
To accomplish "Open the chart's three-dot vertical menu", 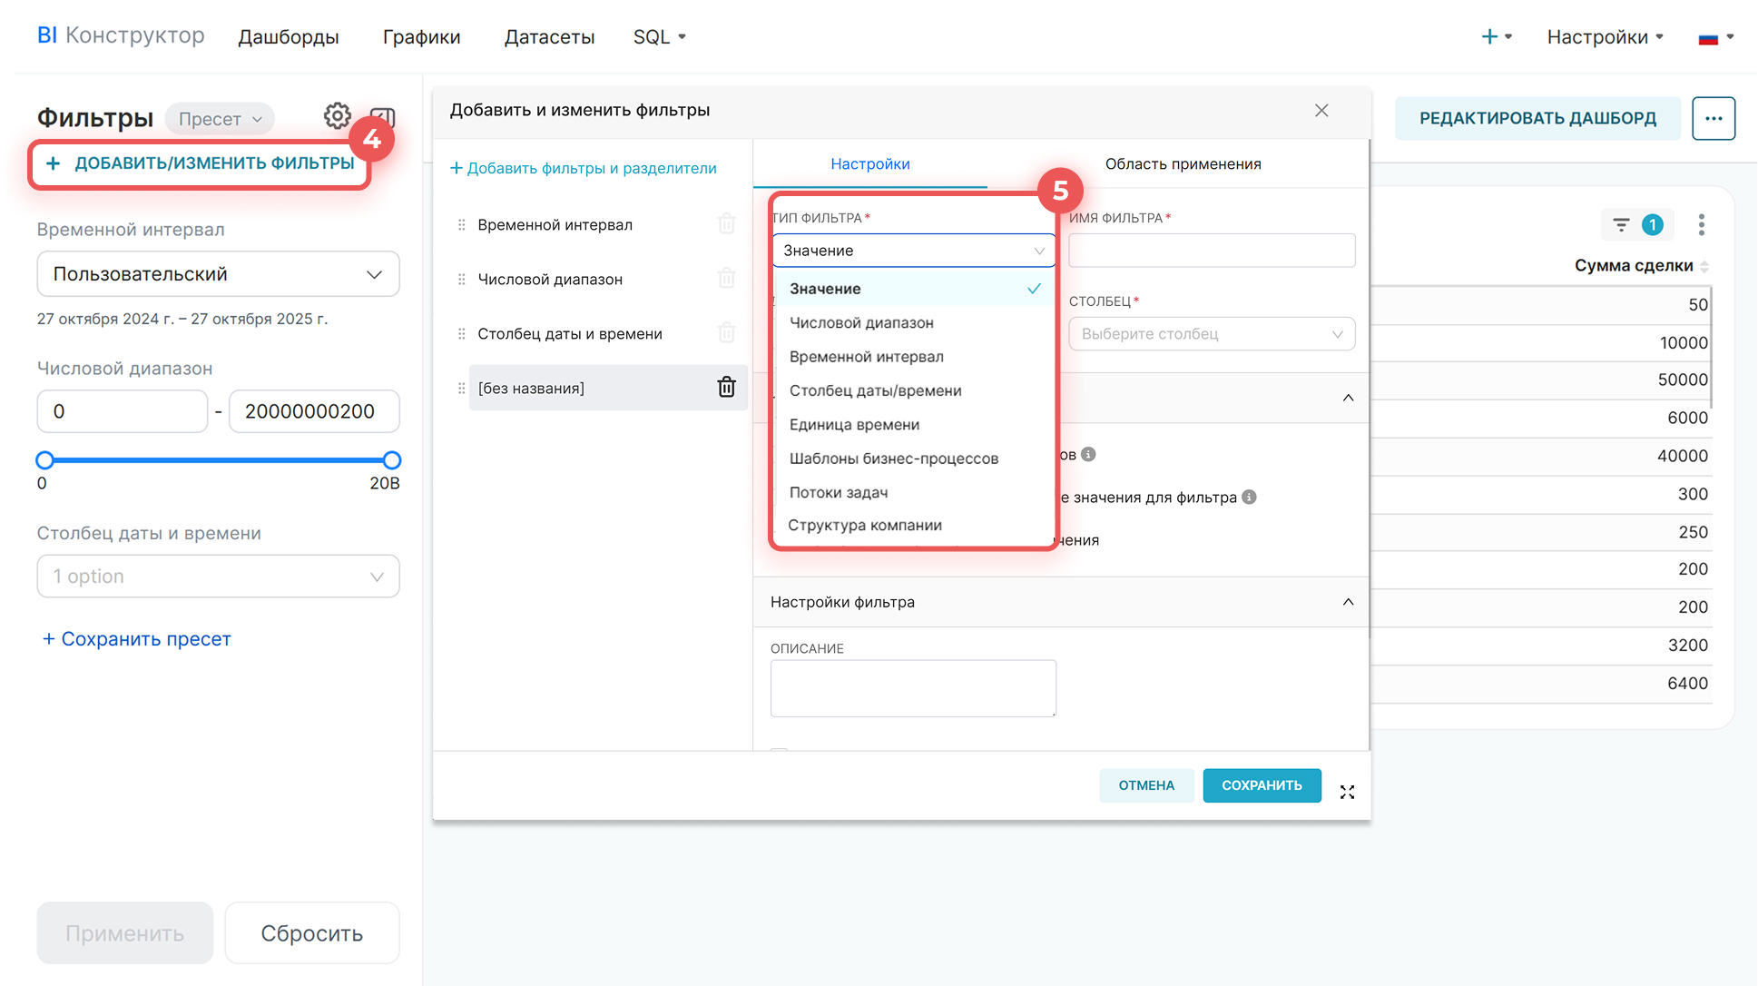I will 1701,224.
